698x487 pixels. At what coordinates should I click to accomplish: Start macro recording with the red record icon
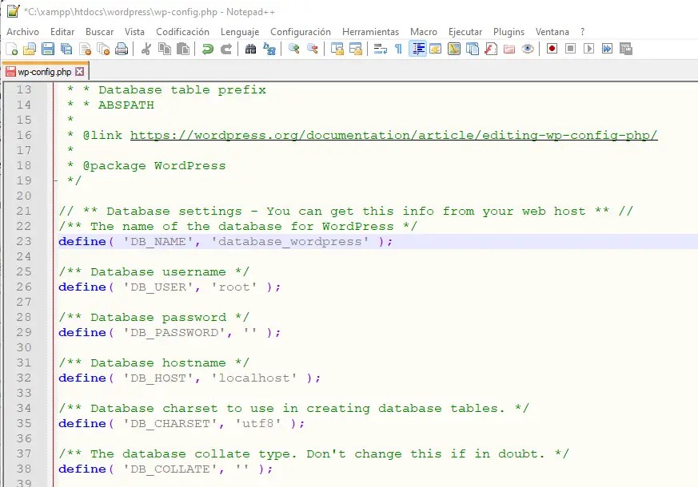coord(552,49)
